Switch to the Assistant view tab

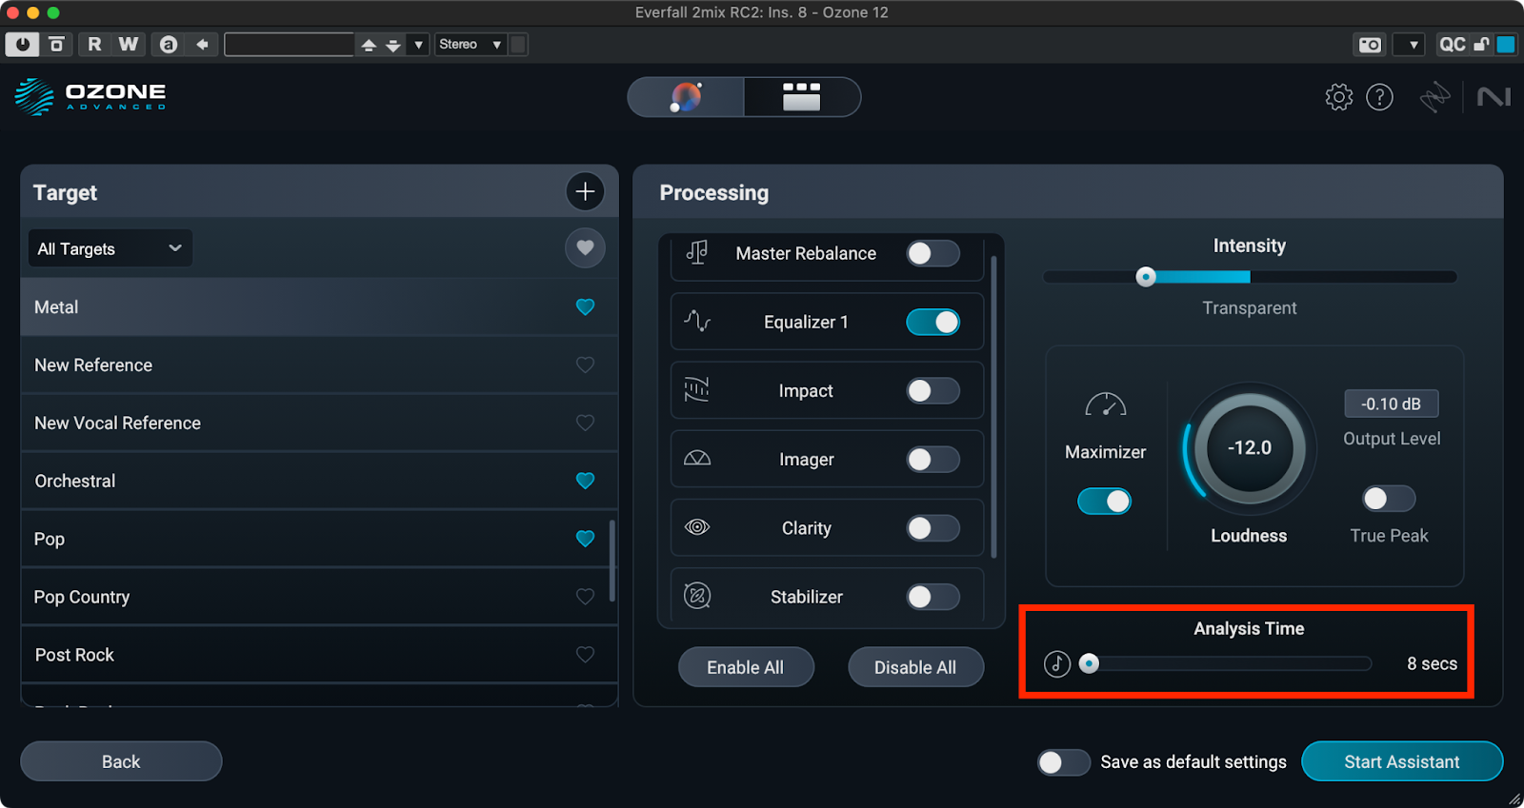coord(686,97)
